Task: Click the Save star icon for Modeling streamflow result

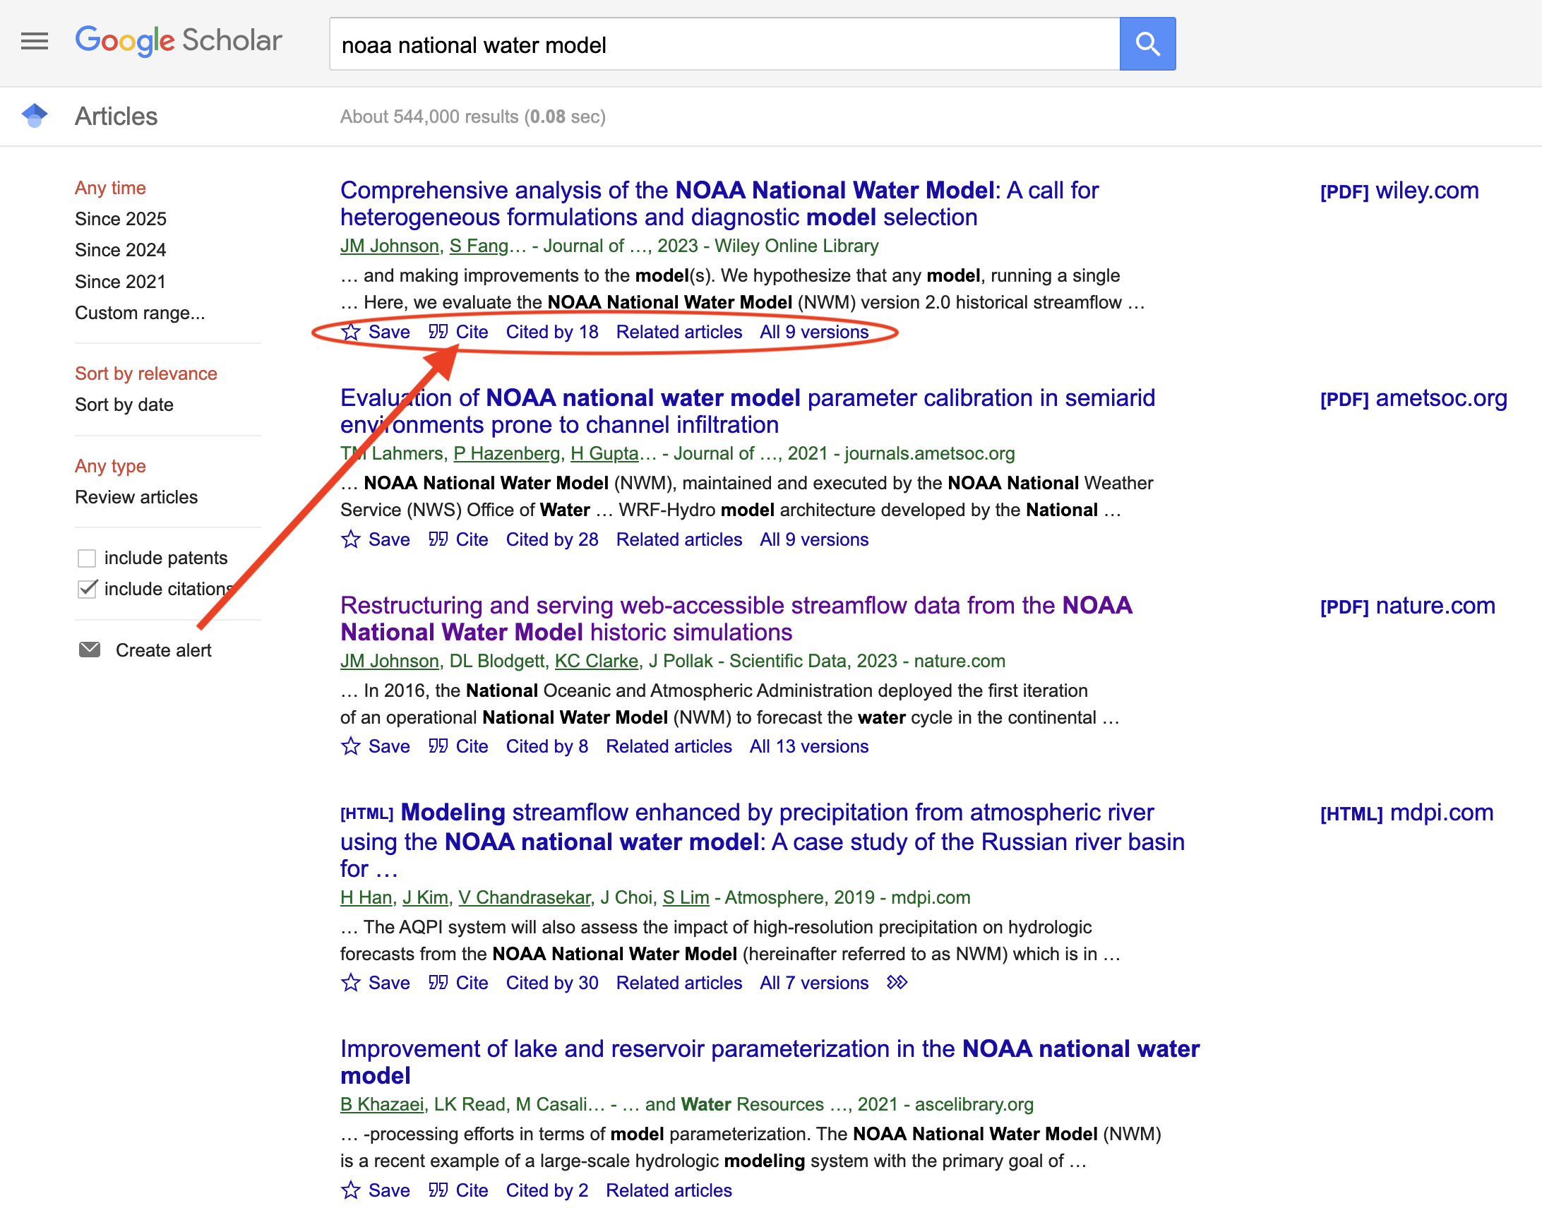Action: (351, 983)
